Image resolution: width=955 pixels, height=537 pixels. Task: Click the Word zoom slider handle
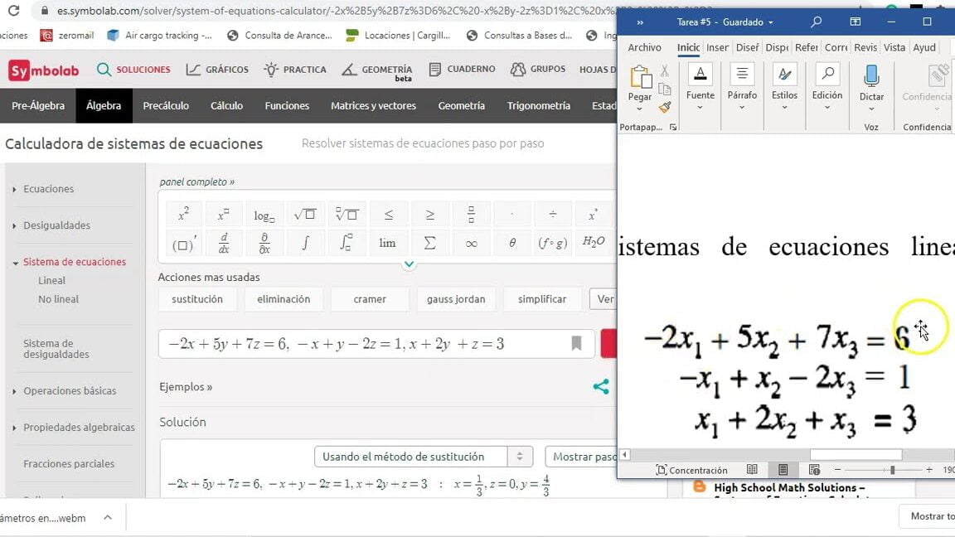[x=892, y=470]
